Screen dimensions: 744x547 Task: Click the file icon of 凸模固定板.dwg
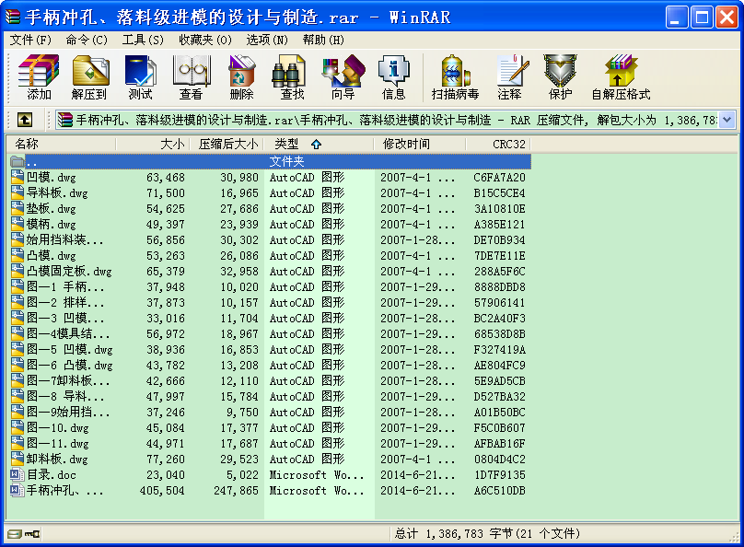[x=17, y=271]
